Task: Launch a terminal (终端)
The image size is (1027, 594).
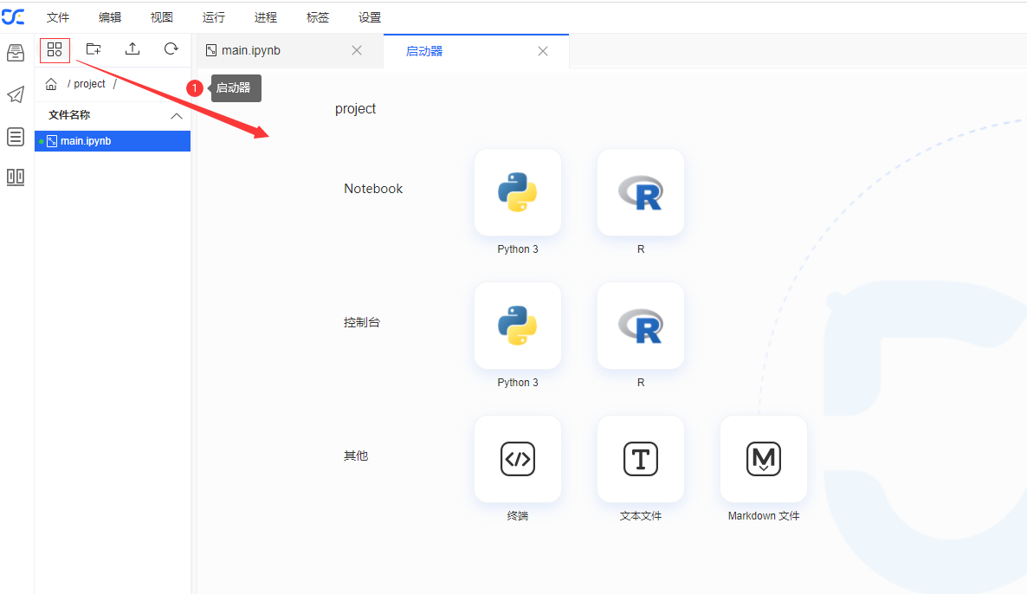Action: (x=518, y=459)
